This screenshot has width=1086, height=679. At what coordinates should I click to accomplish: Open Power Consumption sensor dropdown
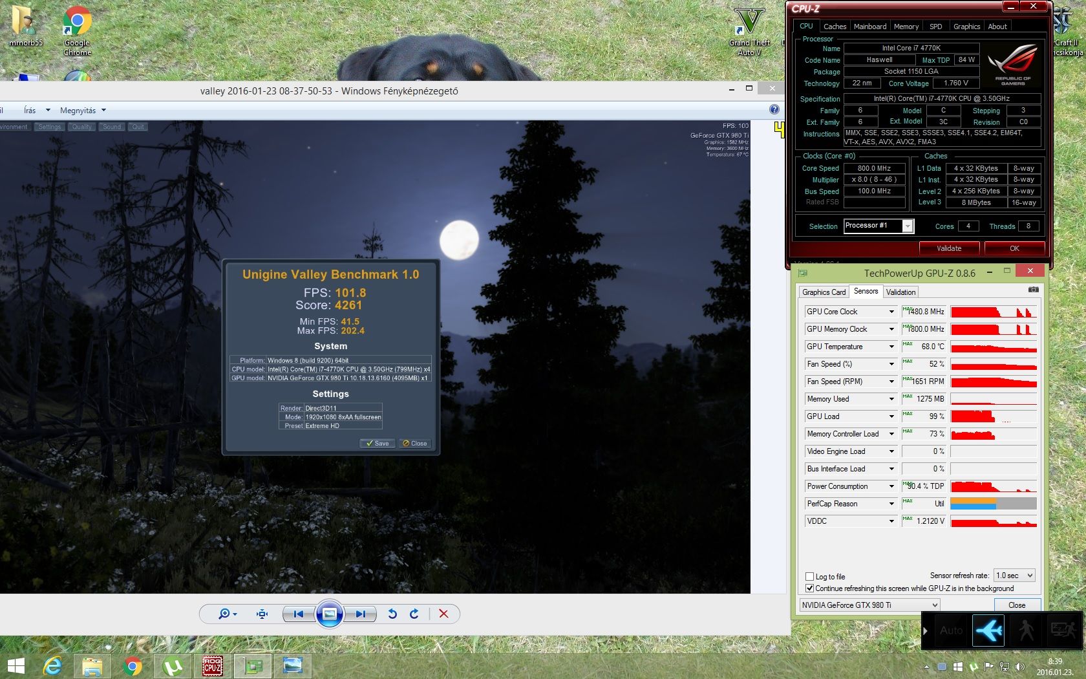click(891, 486)
